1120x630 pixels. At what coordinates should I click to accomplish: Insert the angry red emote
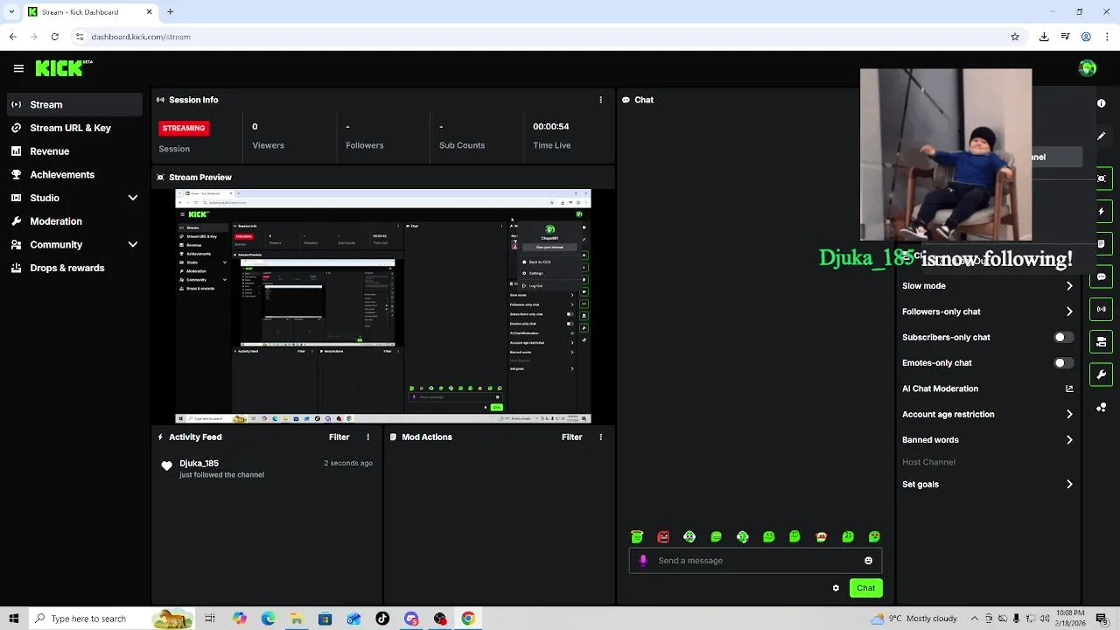pyautogui.click(x=663, y=536)
